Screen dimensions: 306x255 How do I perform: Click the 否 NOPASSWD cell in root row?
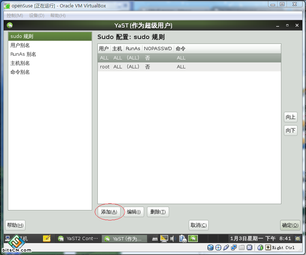coord(147,67)
